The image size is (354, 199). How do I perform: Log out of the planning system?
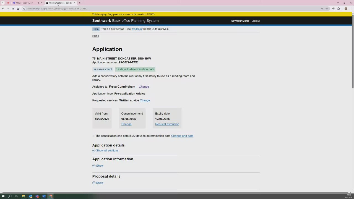[256, 21]
